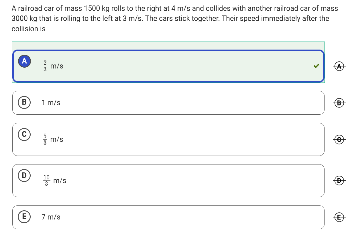Image resolution: width=346 pixels, height=247 pixels.
Task: Click the strikethrough A elimination icon
Action: pyautogui.click(x=339, y=66)
